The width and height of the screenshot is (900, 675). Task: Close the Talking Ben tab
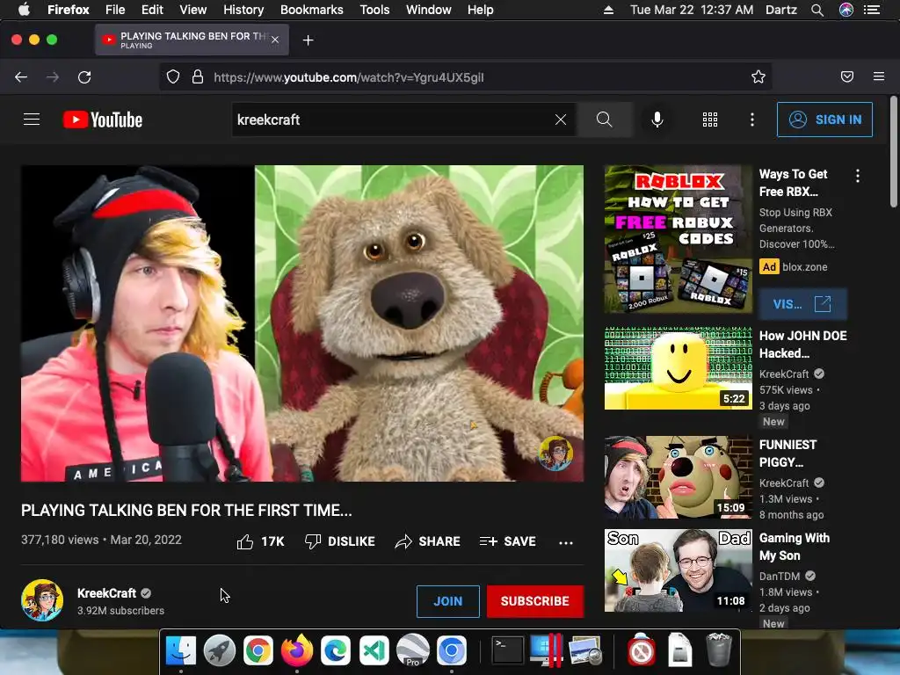275,40
